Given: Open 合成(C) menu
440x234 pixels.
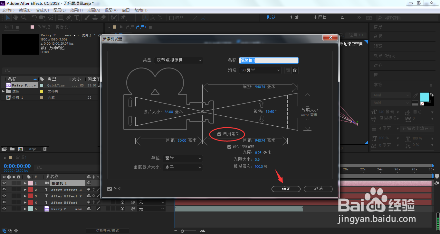Looking at the screenshot, I should 43,10.
